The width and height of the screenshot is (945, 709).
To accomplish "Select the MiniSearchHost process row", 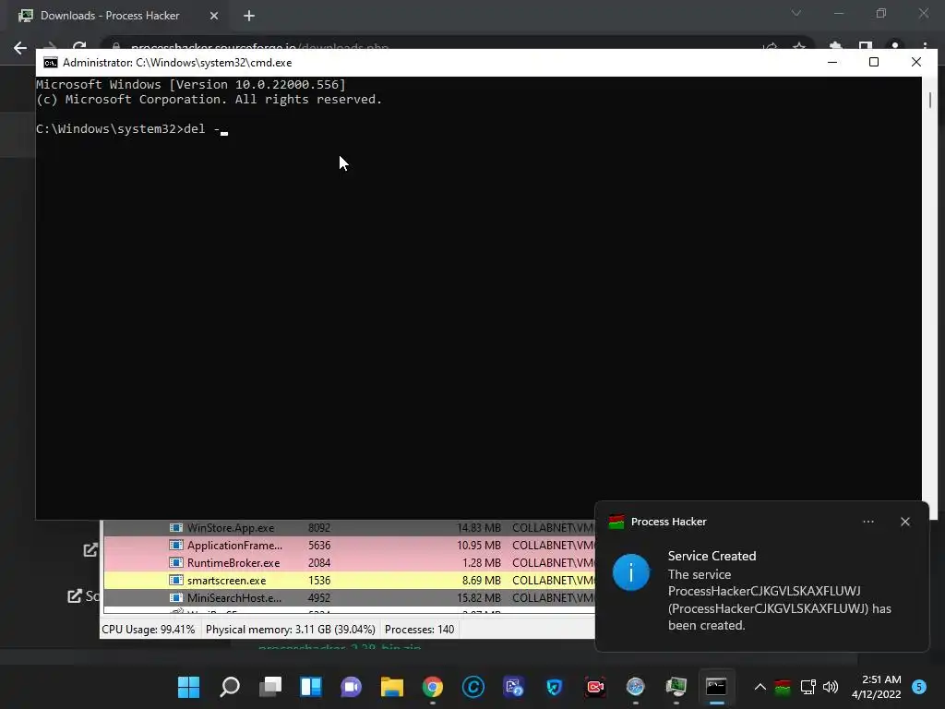I will pyautogui.click(x=350, y=597).
